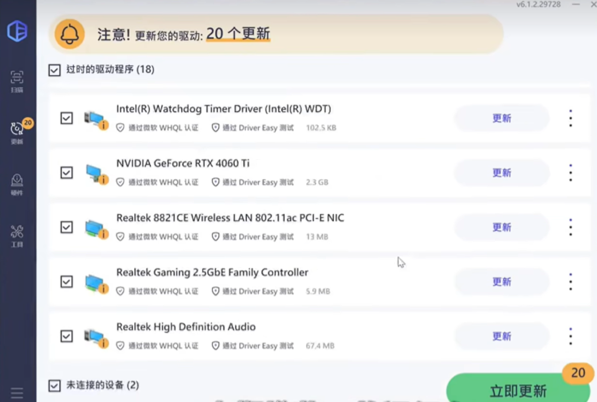Click WHQL shield icon in Realtek Audio row
Viewport: 597px width, 402px height.
pos(120,346)
